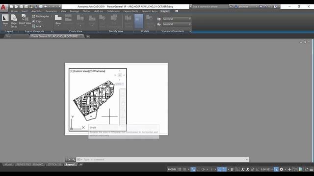Image resolution: width=314 pixels, height=176 pixels.
Task: Switch to the Model layout tab
Action: coord(8,164)
